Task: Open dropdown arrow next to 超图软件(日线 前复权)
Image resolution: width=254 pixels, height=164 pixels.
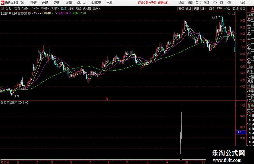Action: [29, 13]
